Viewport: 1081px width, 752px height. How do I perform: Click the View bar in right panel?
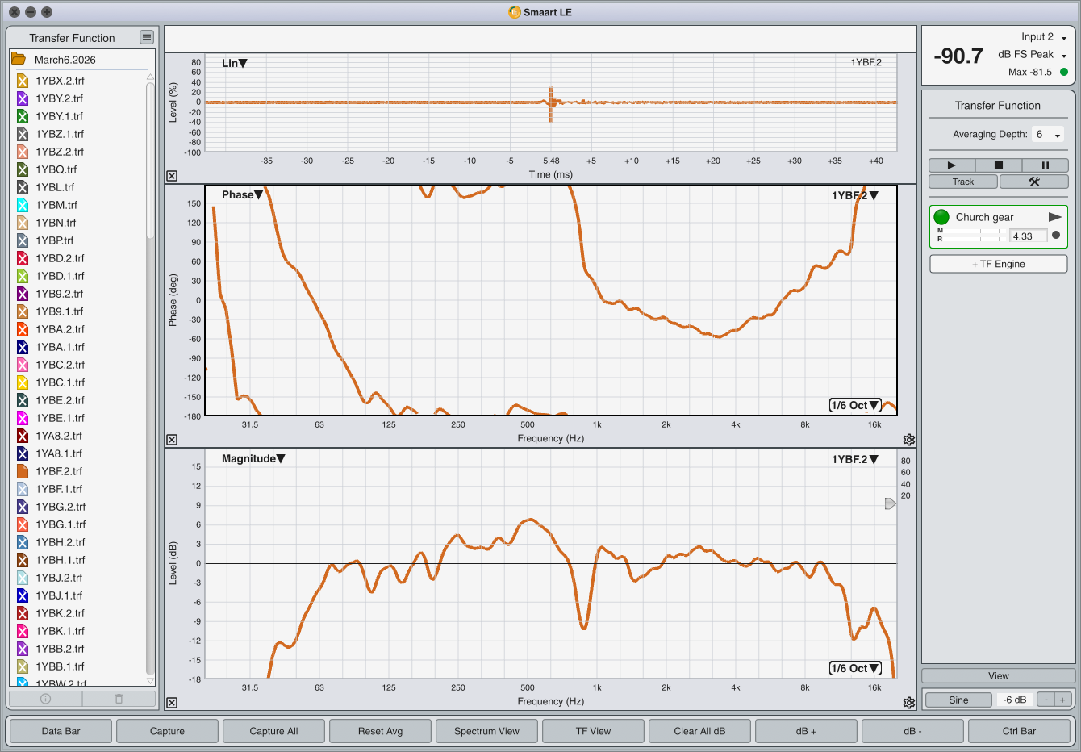[999, 676]
